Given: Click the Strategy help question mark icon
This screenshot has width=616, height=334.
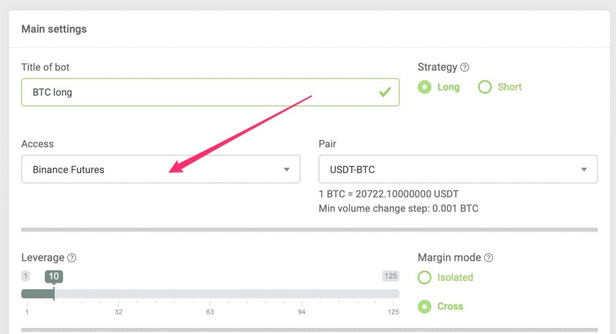Looking at the screenshot, I should pyautogui.click(x=464, y=67).
